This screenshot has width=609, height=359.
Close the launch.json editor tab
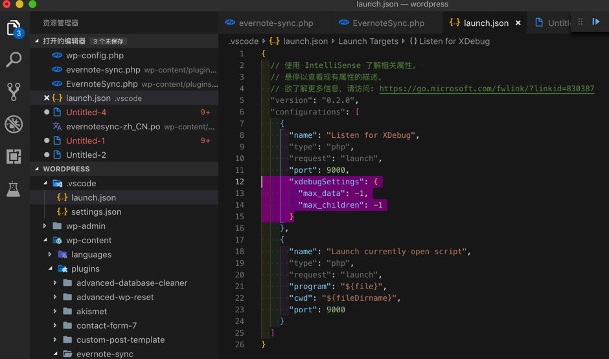(x=518, y=23)
